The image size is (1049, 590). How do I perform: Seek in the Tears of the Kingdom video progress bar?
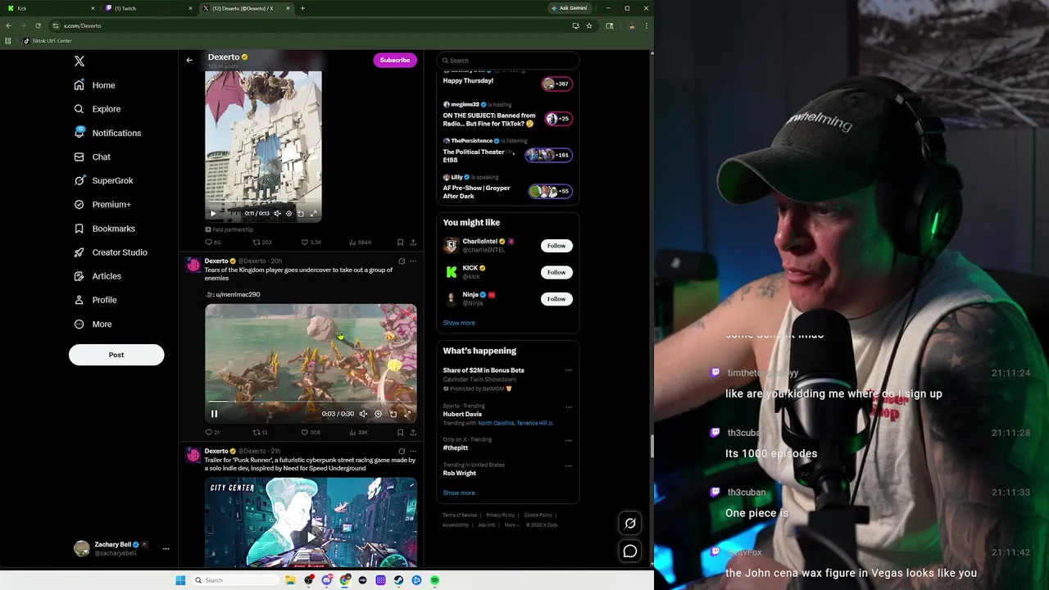311,402
